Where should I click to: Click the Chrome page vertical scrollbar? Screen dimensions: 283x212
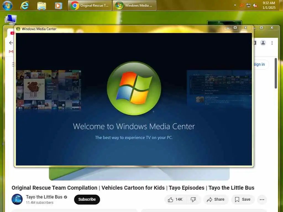276,73
